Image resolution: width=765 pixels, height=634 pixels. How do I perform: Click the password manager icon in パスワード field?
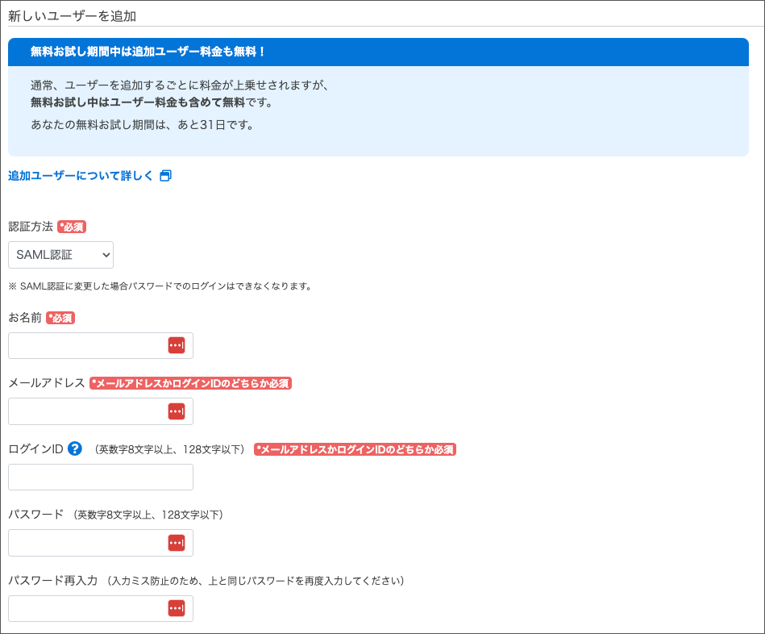177,543
